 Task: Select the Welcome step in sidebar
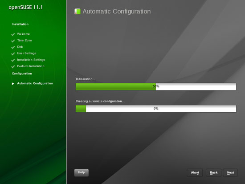[24, 34]
